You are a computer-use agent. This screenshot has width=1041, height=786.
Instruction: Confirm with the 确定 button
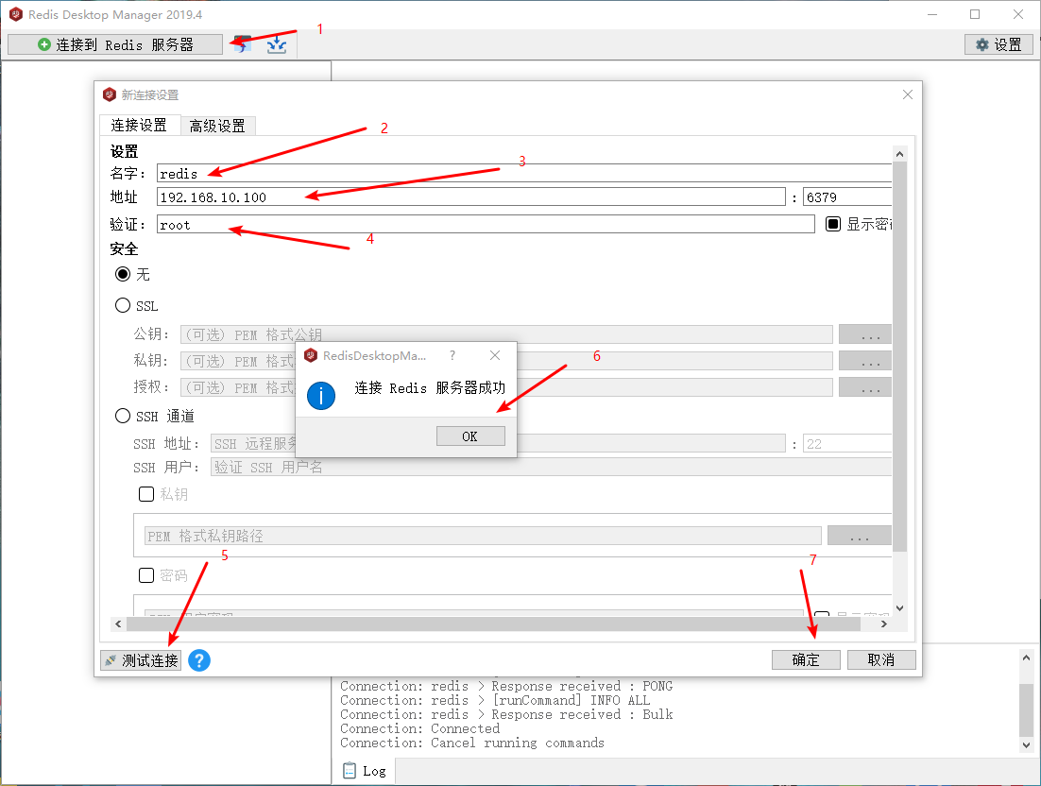(806, 659)
